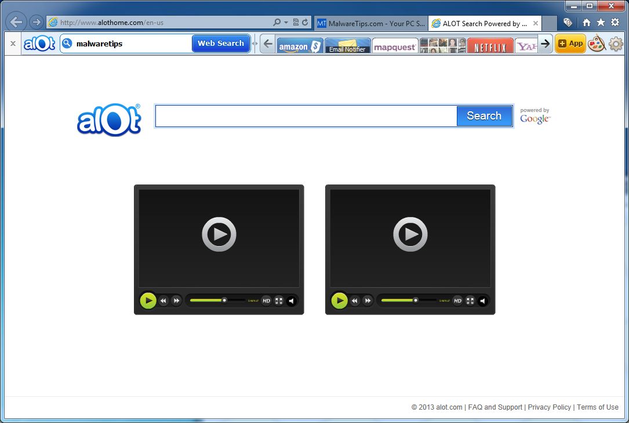
Task: Focus the toolbar field containing malwaretips
Action: (132, 44)
